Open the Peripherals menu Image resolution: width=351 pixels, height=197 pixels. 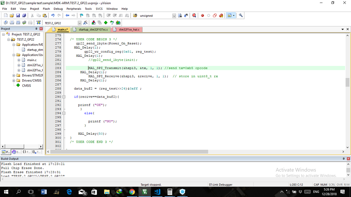[x=74, y=9]
